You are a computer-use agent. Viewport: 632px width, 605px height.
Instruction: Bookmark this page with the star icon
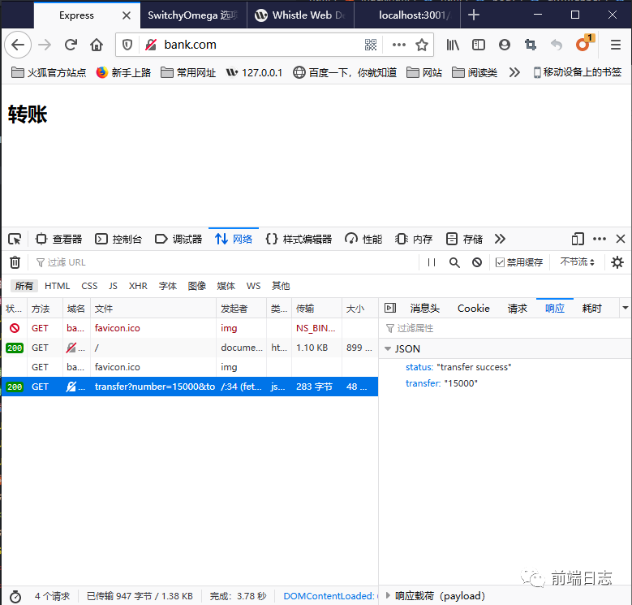coord(422,45)
